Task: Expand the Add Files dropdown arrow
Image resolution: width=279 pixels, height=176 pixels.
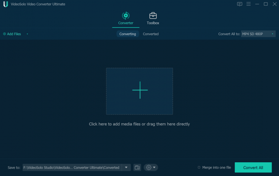Action: [27, 34]
